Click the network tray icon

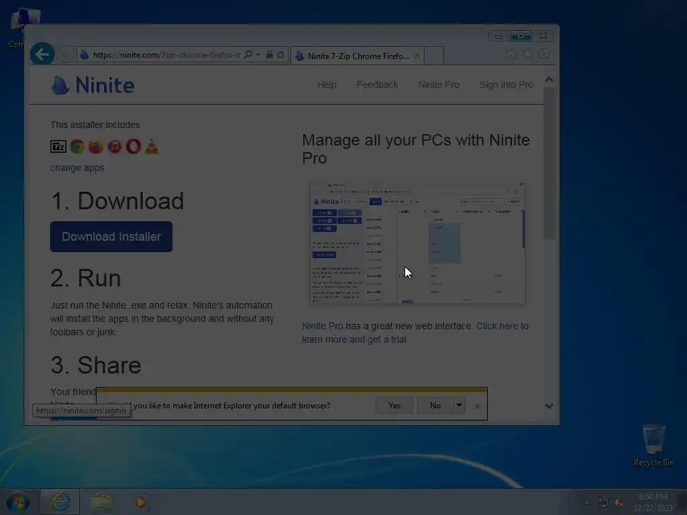point(603,502)
